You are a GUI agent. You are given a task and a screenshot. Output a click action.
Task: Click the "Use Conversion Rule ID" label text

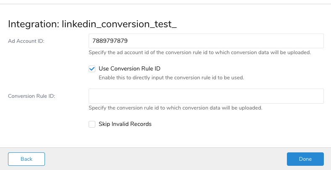pyautogui.click(x=129, y=69)
